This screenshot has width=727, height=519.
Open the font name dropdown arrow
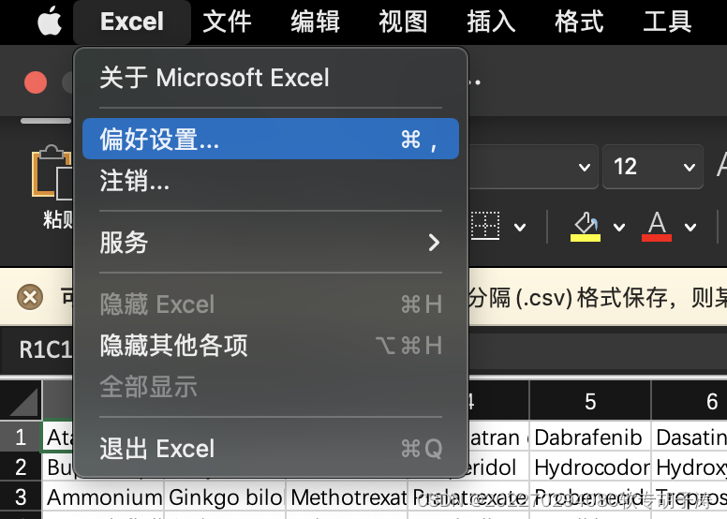point(585,167)
